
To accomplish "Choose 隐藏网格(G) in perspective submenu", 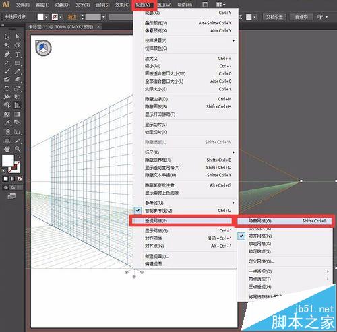I will pyautogui.click(x=285, y=221).
